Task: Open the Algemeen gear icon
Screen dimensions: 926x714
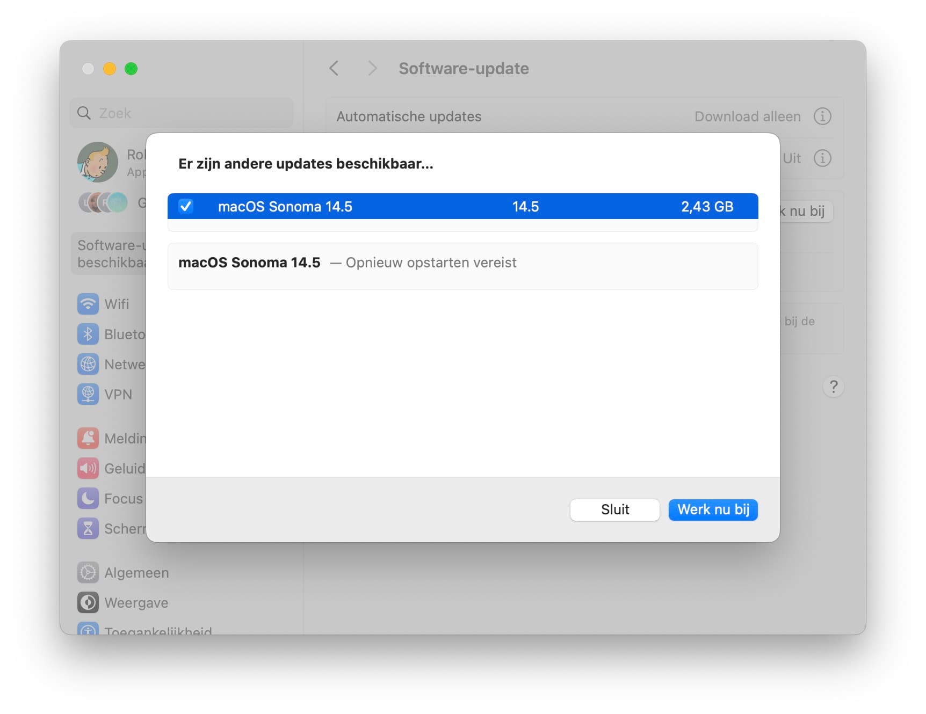Action: (x=88, y=572)
